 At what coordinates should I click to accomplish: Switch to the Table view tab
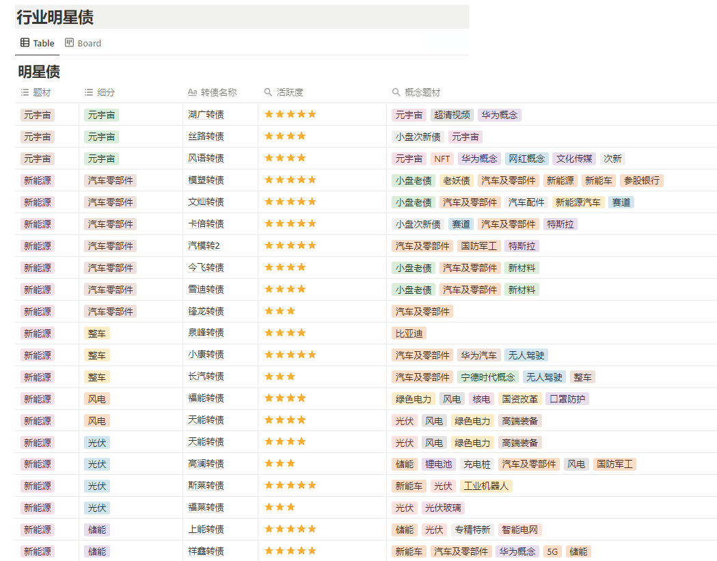click(38, 44)
